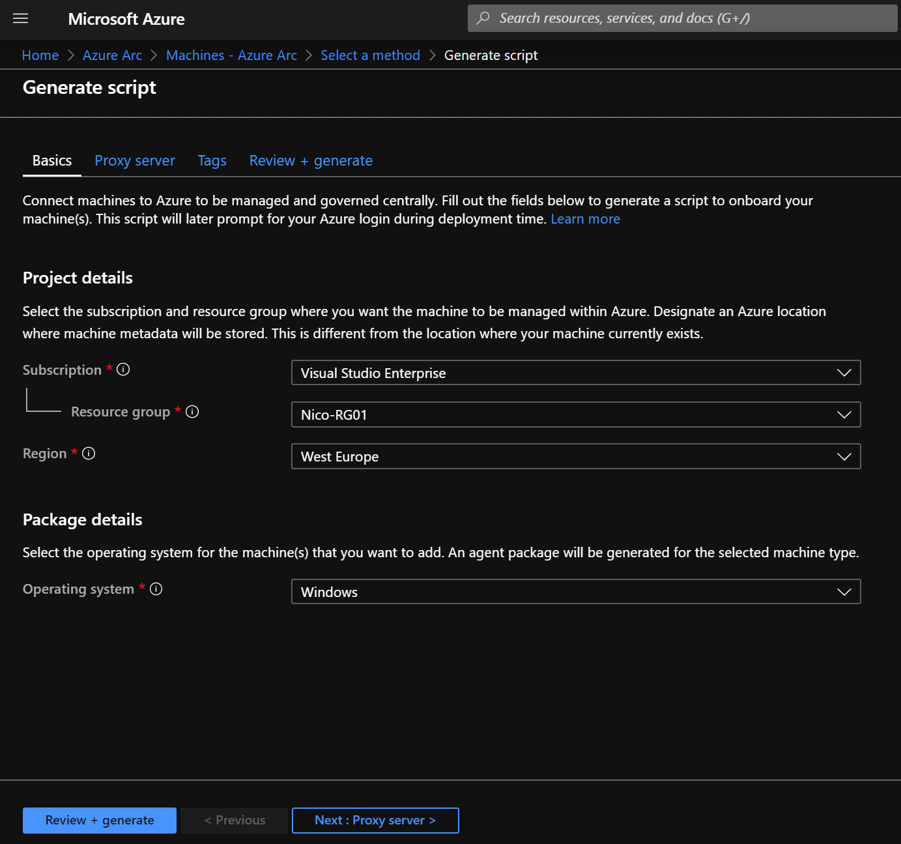The height and width of the screenshot is (844, 901).
Task: Click the Review + generate button
Action: tap(100, 820)
